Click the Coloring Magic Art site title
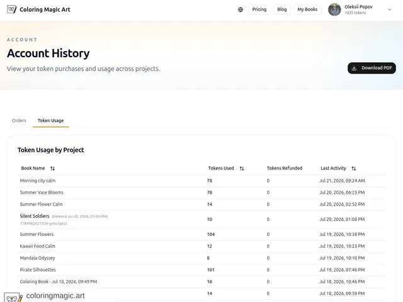 tap(45, 9)
